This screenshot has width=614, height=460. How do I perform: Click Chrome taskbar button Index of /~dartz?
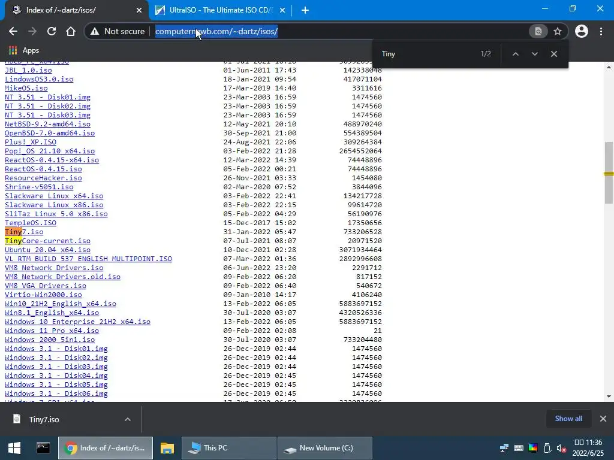[106, 448]
